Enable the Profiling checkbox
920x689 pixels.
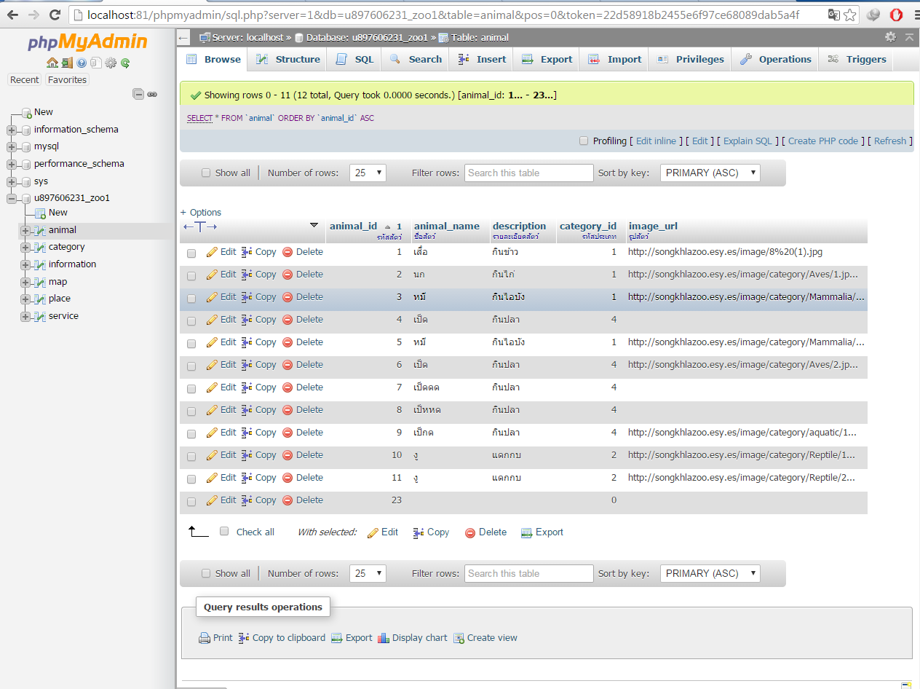coord(584,141)
